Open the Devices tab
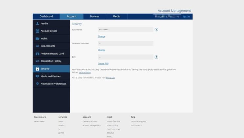 click(94, 16)
